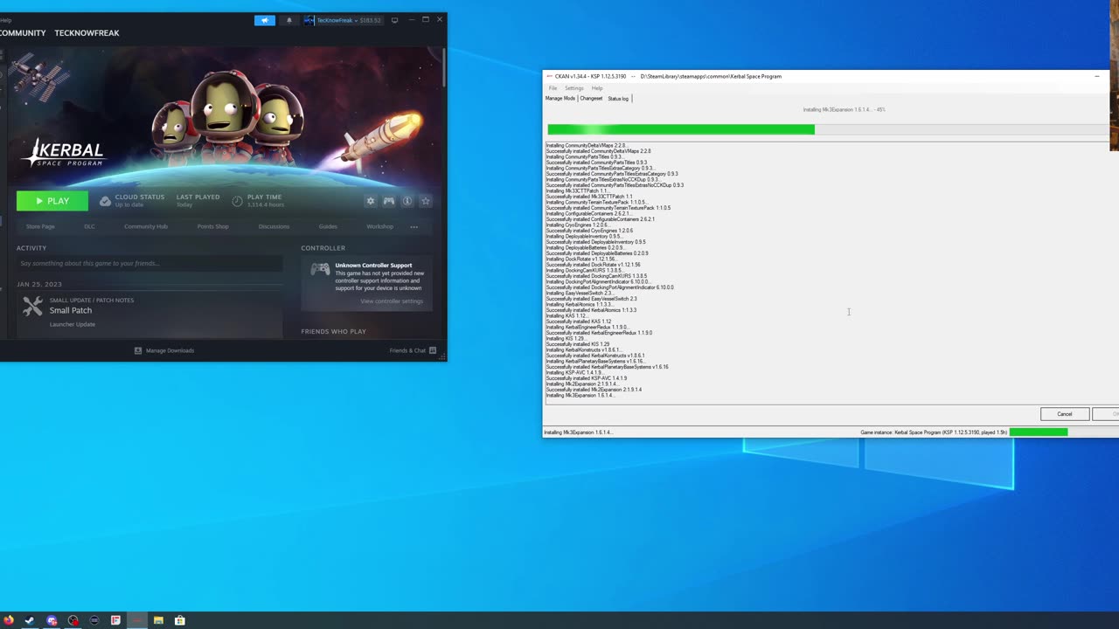Click the Small Patch wrench icon
The image size is (1119, 629).
32,306
